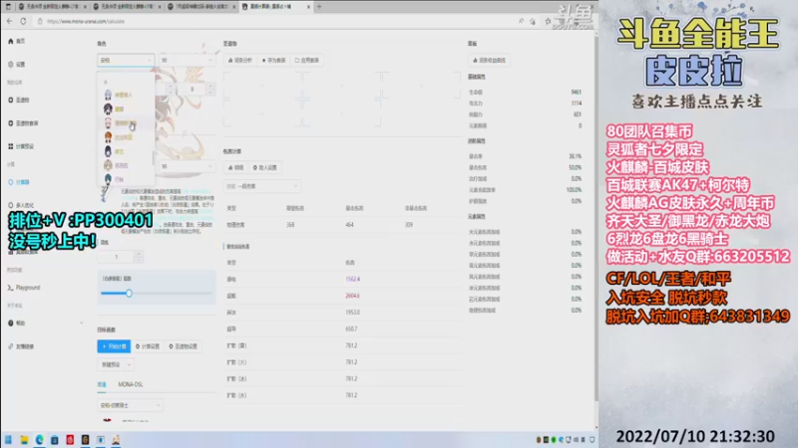This screenshot has width=798, height=448.
Task: Open the calculation presets grid icon
Action: point(11,146)
